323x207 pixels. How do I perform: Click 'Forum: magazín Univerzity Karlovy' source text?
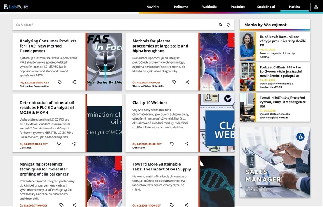pyautogui.click(x=277, y=55)
